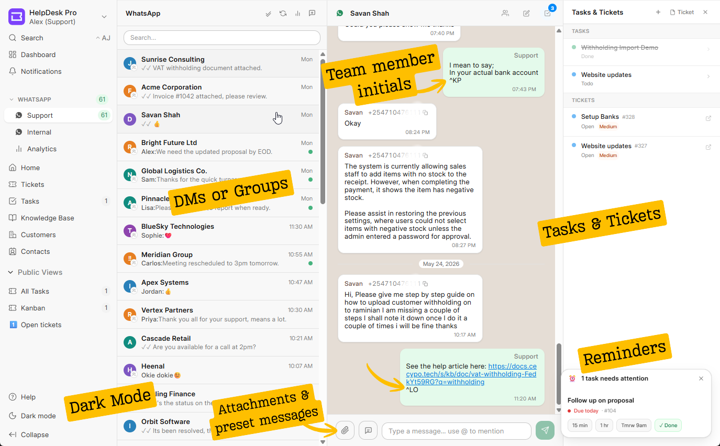Select the Internal WhatsApp inbox
Image resolution: width=720 pixels, height=446 pixels.
point(39,132)
